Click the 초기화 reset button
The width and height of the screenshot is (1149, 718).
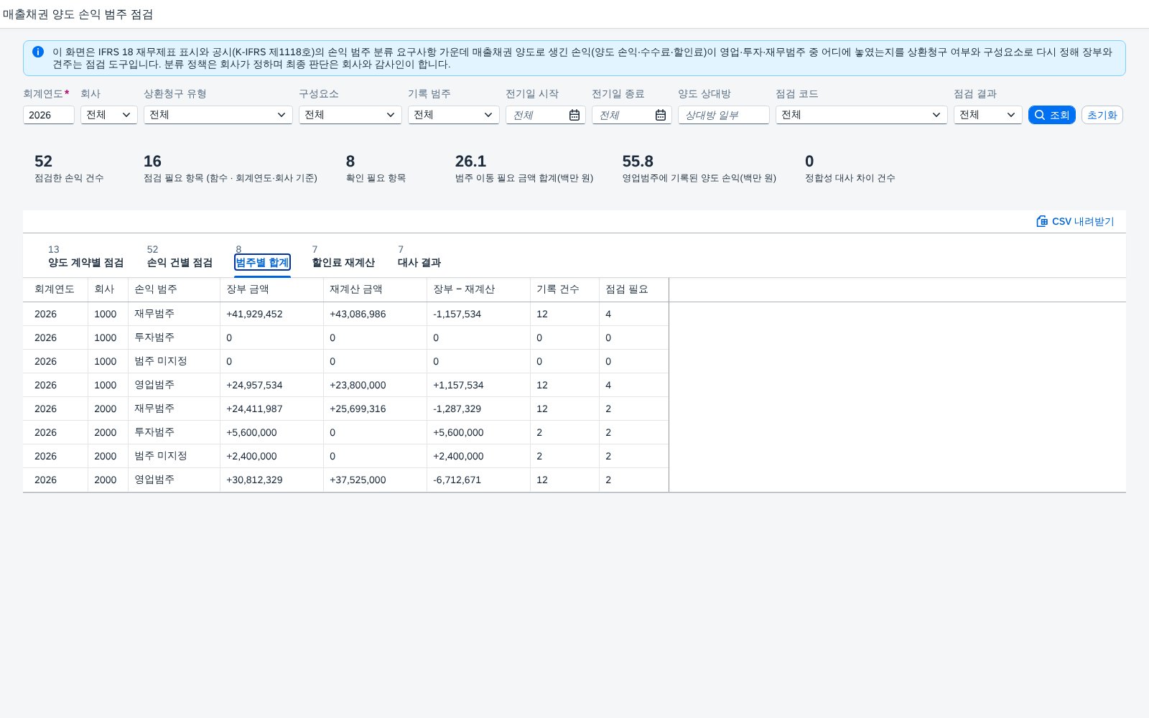point(1102,115)
